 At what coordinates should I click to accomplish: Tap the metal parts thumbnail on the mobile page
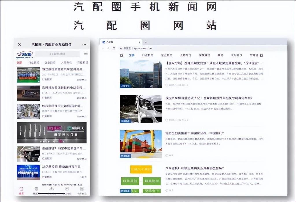coord(28,112)
